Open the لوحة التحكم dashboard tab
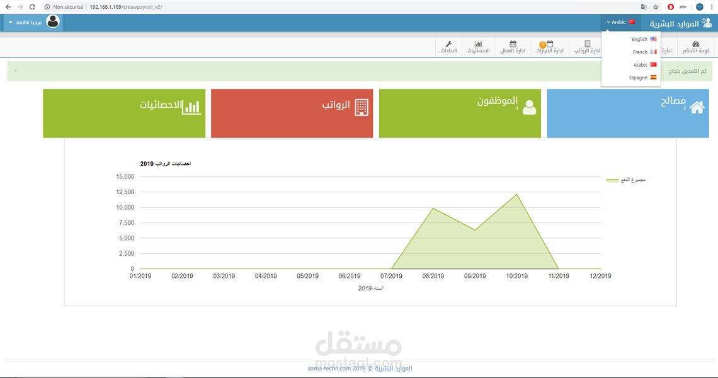This screenshot has height=378, width=718. (695, 47)
